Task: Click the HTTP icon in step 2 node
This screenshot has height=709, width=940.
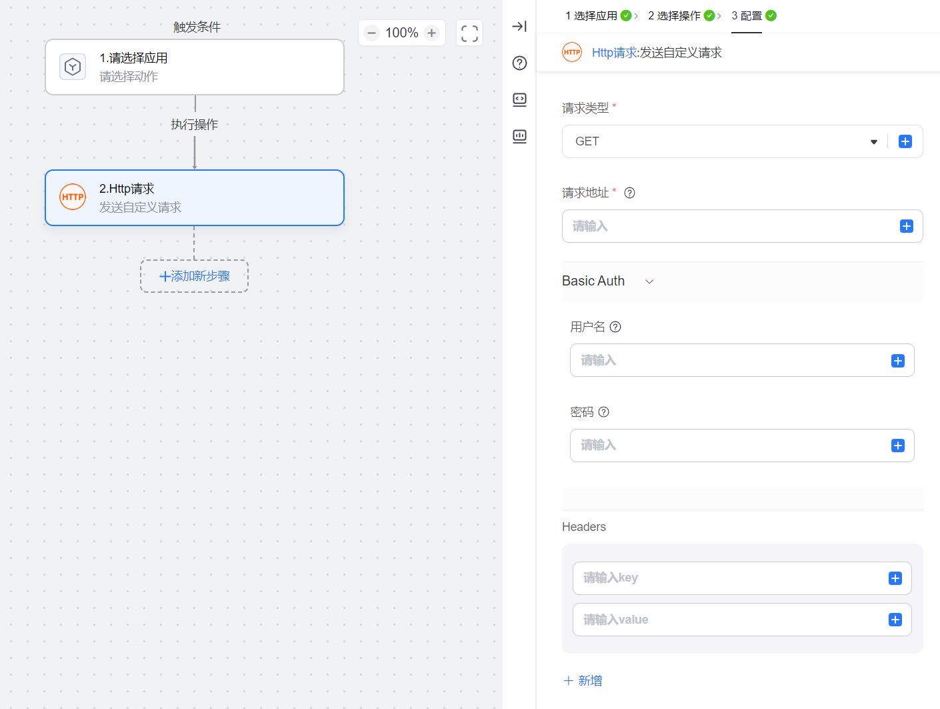Action: coord(73,197)
